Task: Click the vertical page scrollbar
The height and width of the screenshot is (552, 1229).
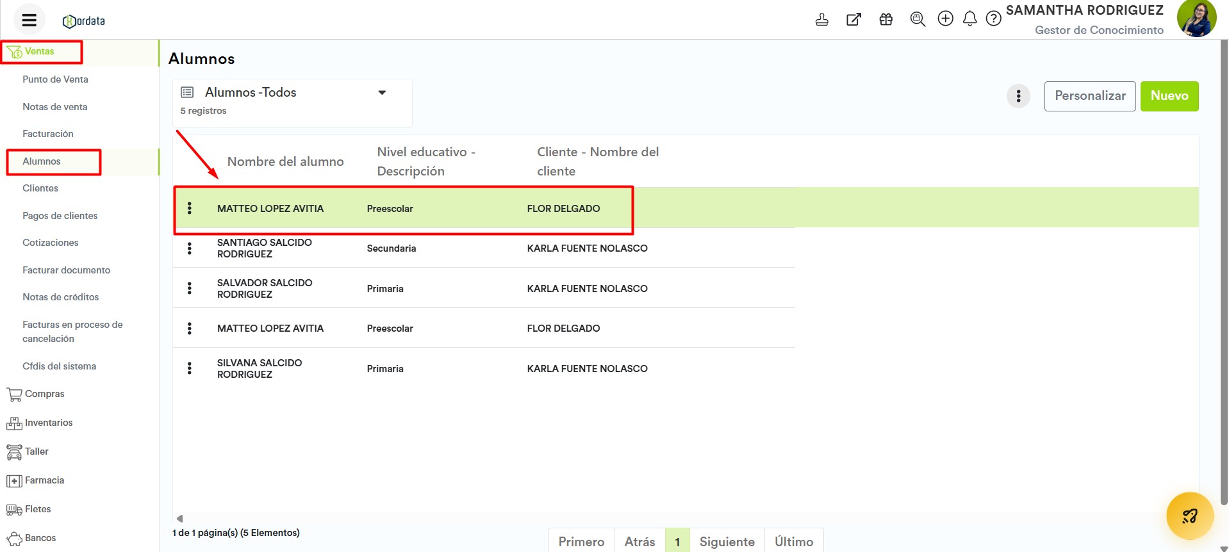Action: (x=1224, y=272)
